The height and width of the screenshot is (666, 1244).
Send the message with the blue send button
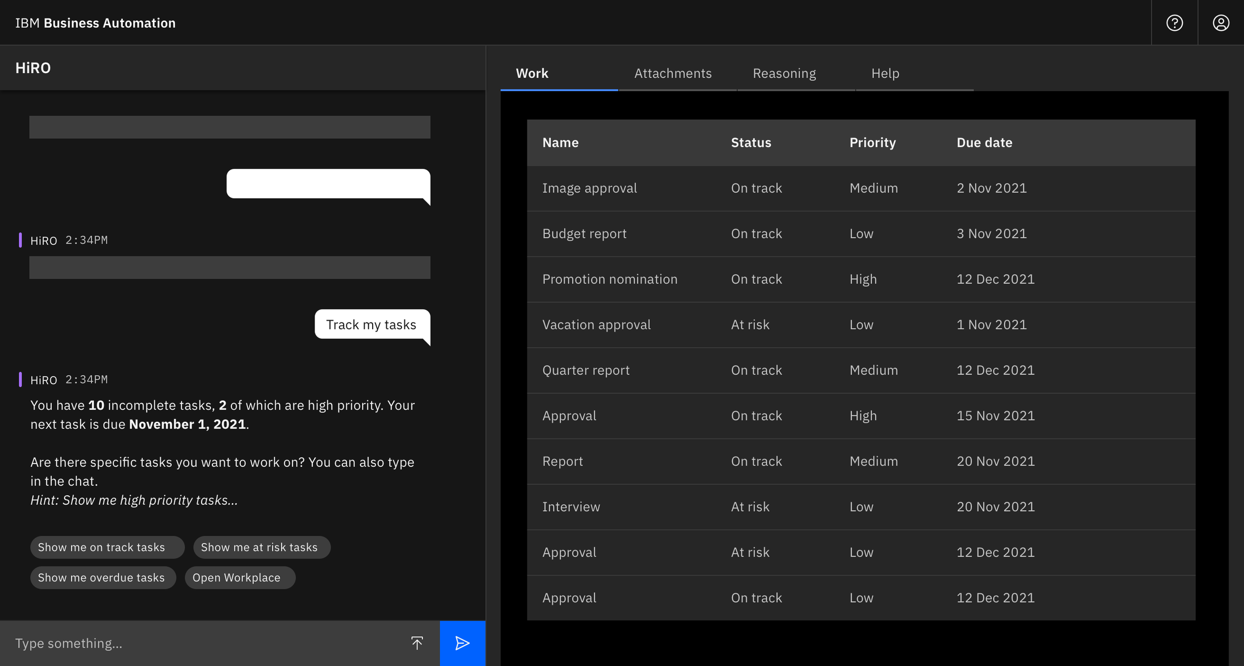click(462, 643)
